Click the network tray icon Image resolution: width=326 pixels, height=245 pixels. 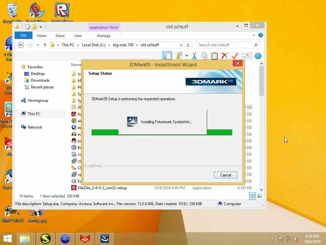[288, 239]
